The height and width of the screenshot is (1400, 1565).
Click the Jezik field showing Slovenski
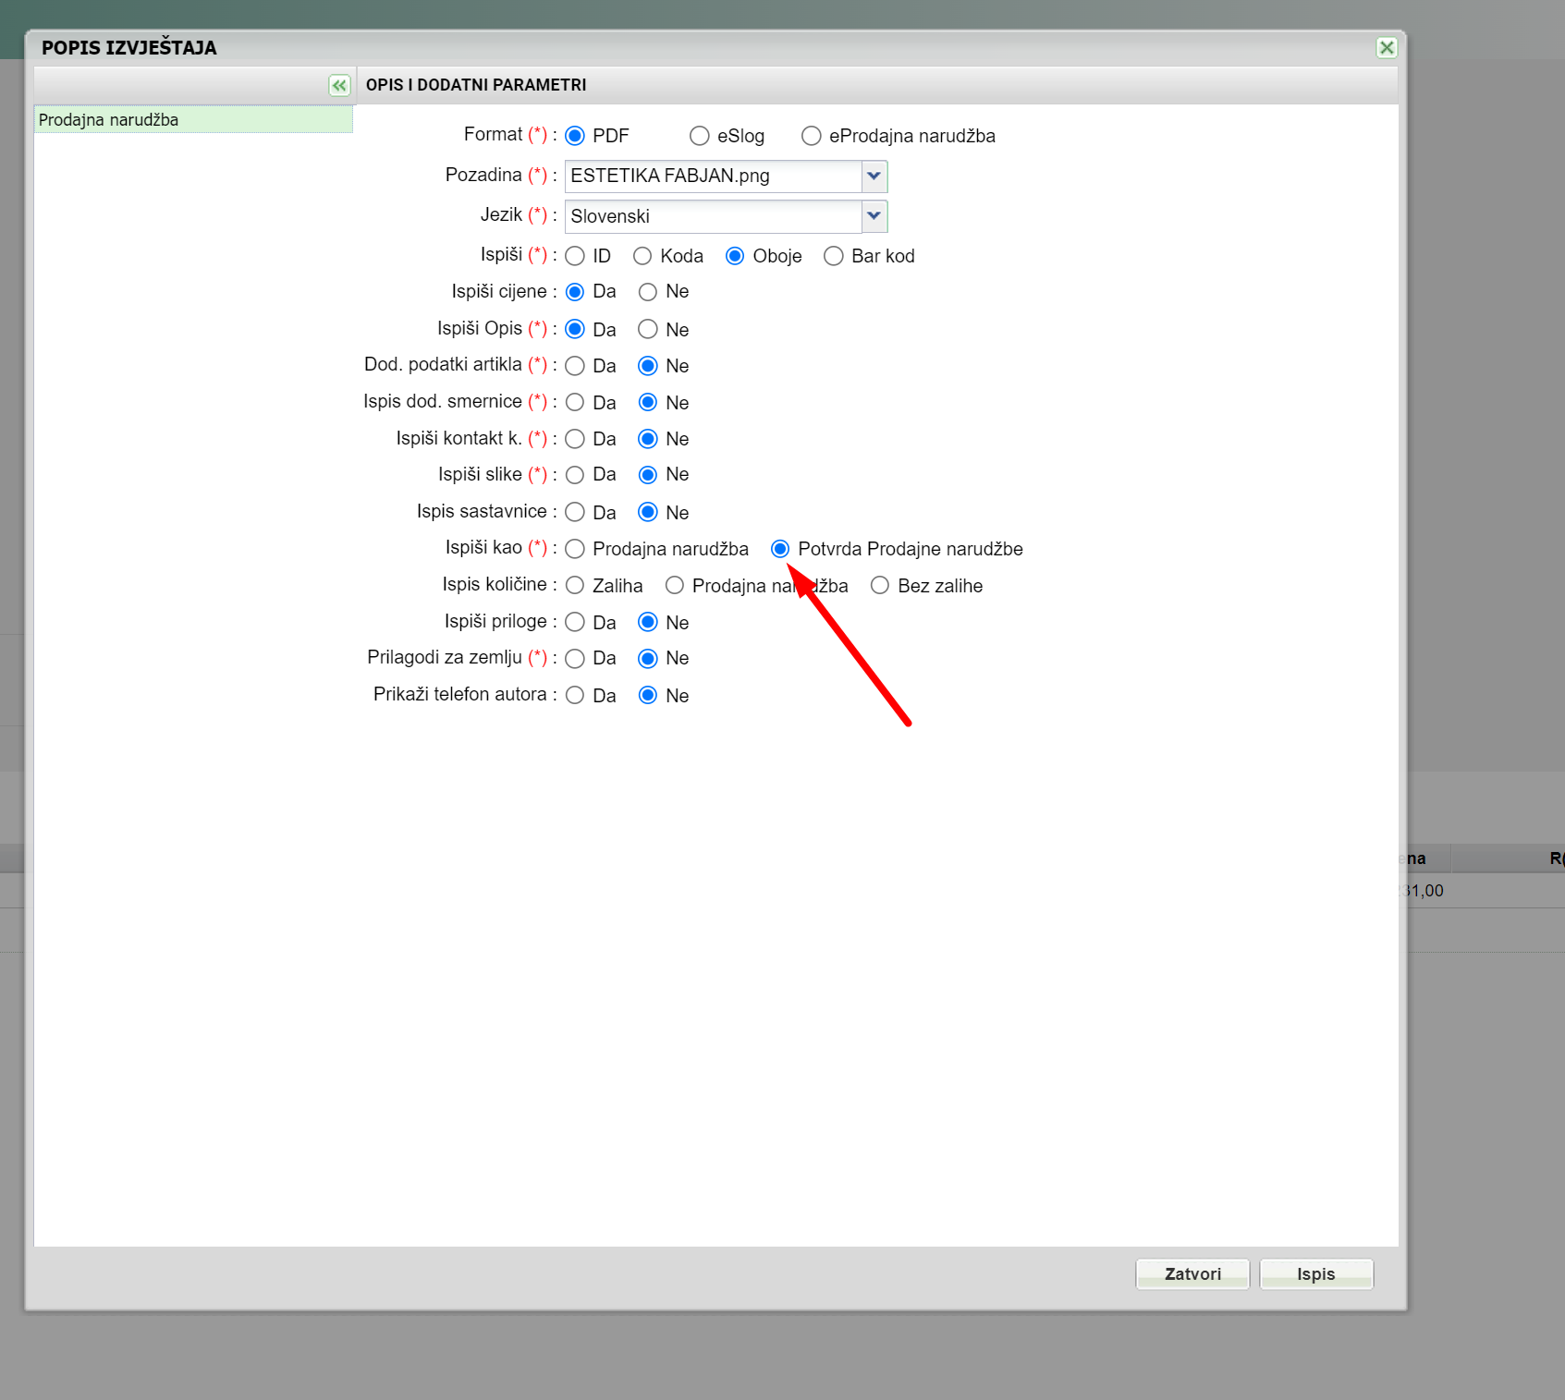(713, 216)
